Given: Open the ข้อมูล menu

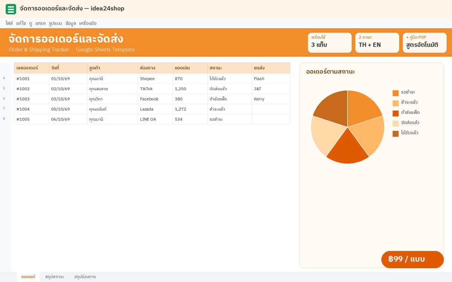Looking at the screenshot, I should pos(70,23).
